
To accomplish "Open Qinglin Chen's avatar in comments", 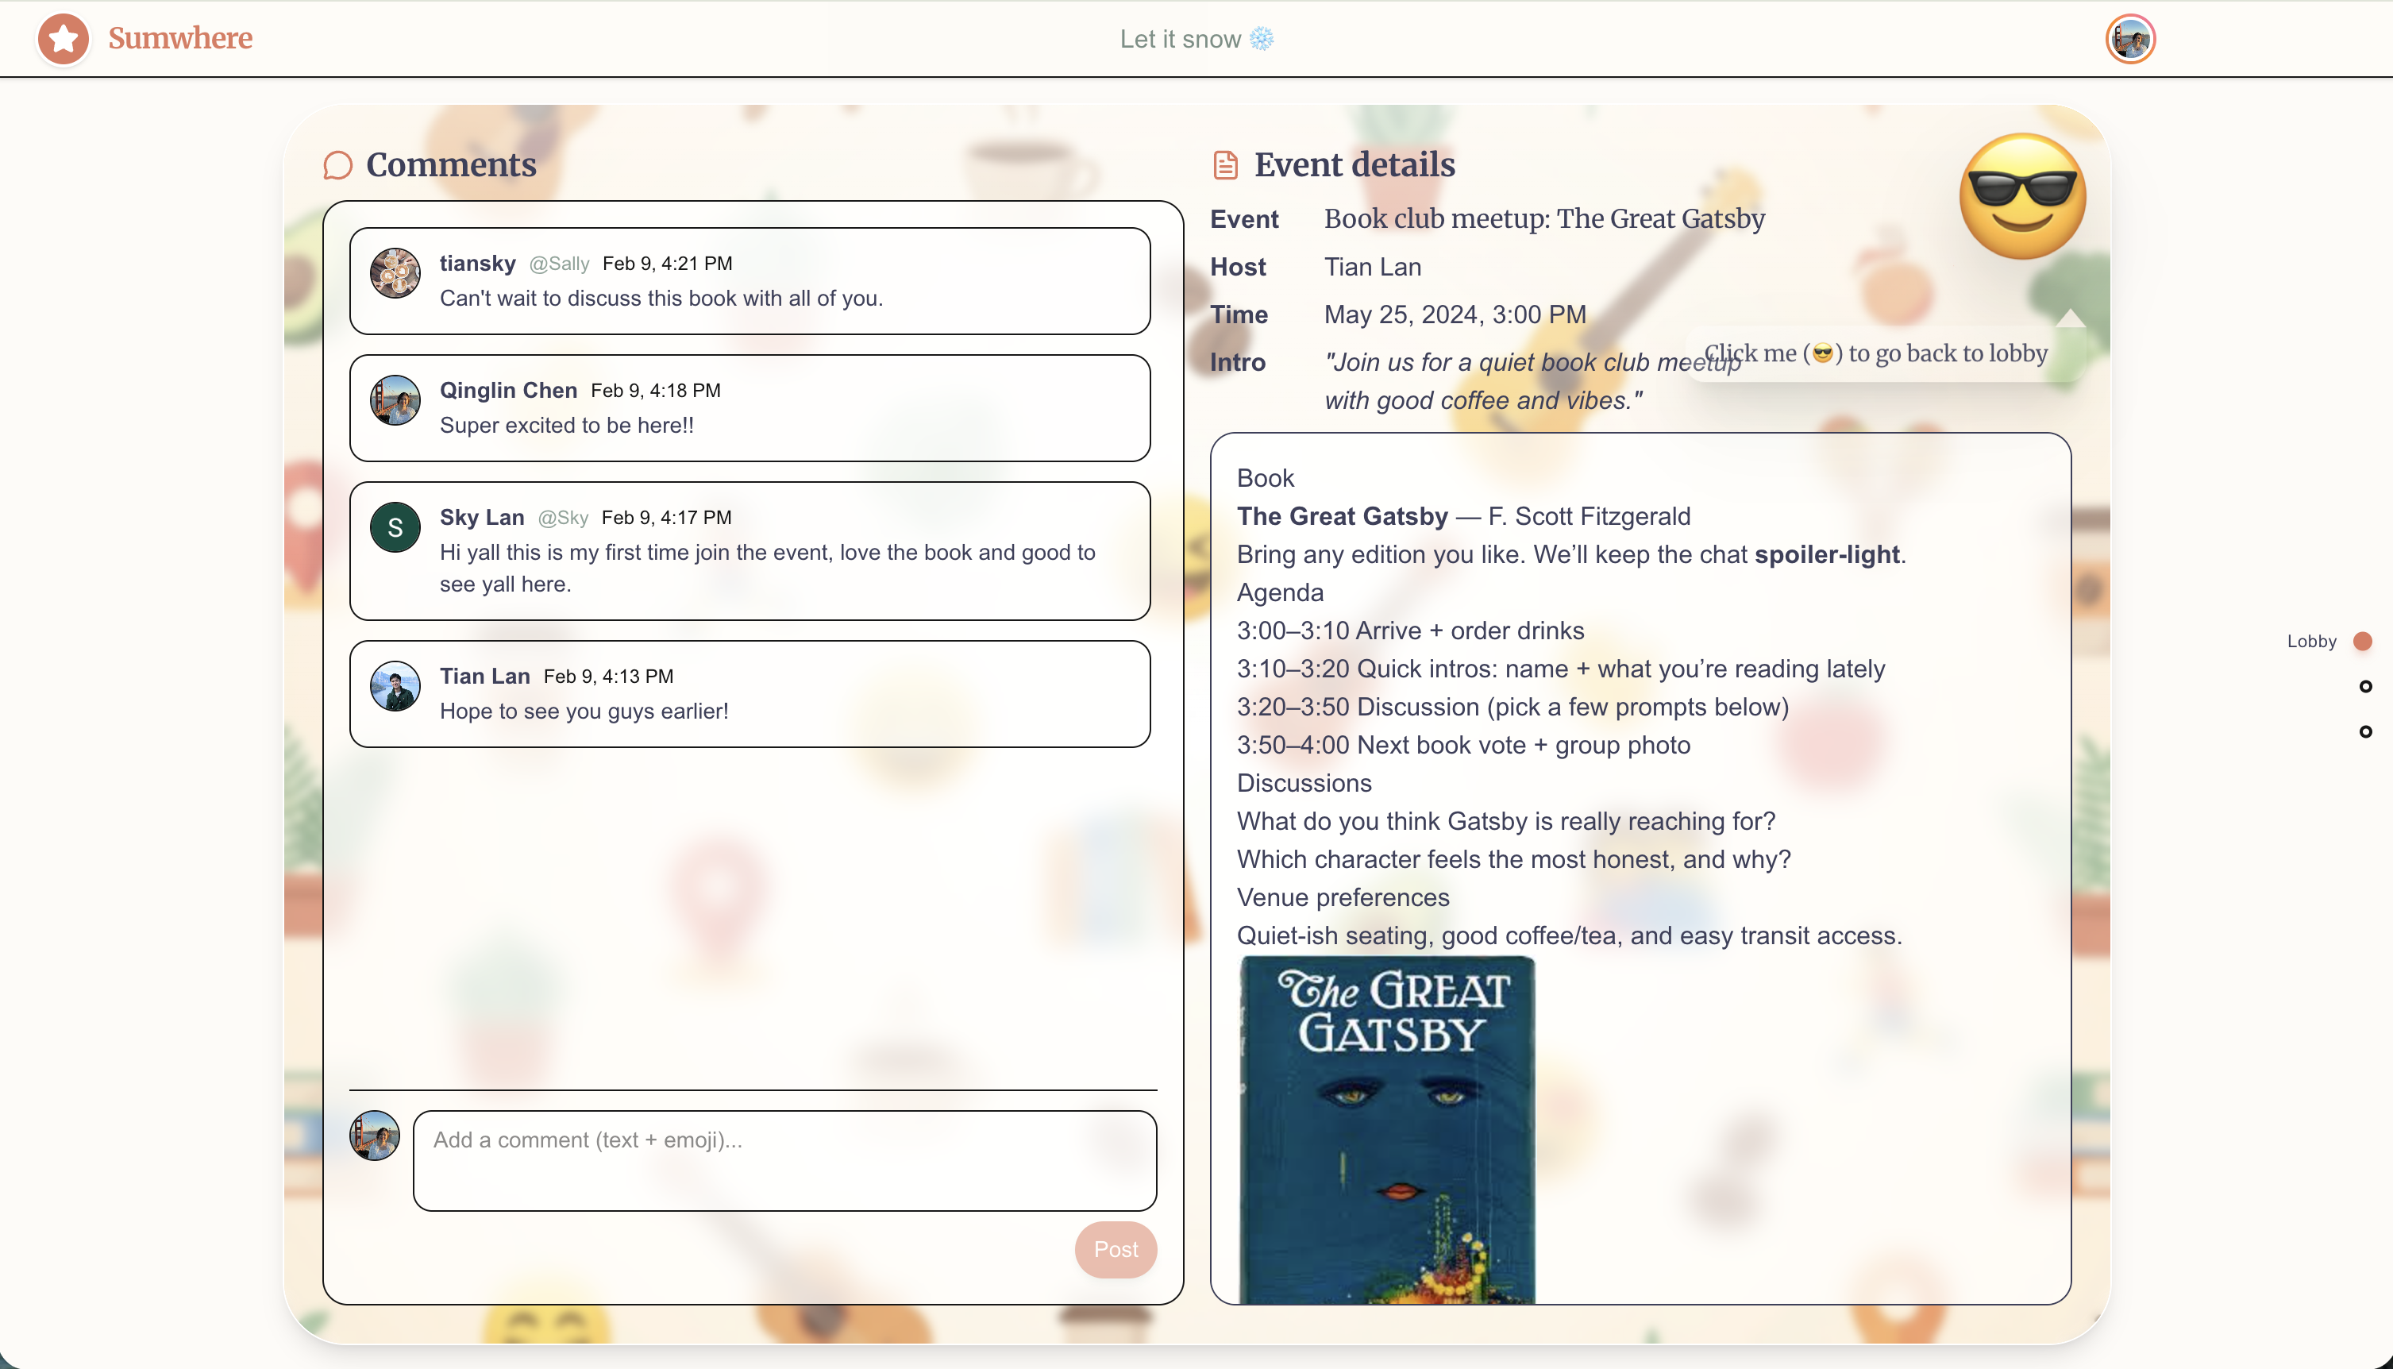I will coord(395,400).
